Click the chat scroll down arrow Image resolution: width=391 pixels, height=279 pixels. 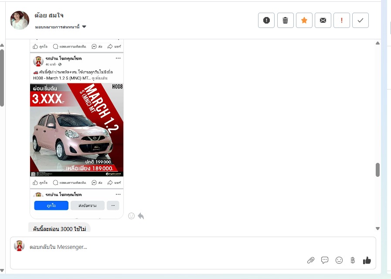point(377,228)
